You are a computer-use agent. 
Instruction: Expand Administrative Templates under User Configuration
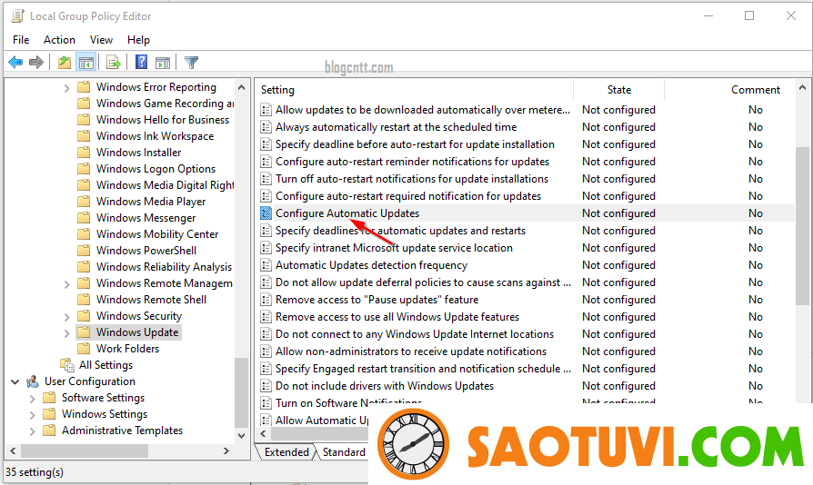33,431
